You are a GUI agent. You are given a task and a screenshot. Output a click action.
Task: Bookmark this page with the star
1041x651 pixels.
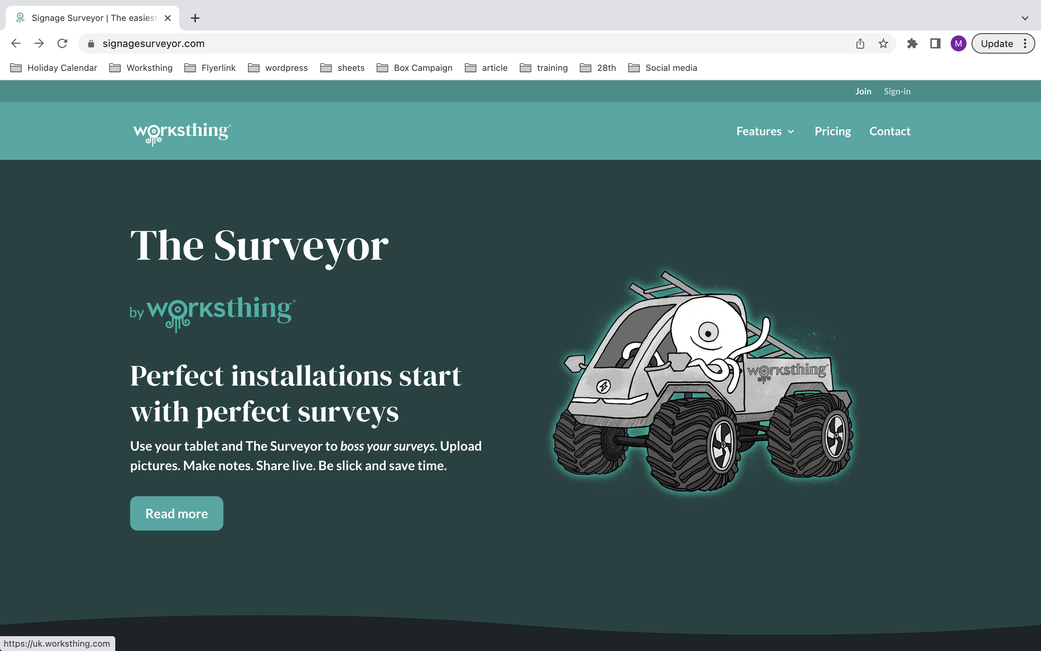[x=883, y=43]
